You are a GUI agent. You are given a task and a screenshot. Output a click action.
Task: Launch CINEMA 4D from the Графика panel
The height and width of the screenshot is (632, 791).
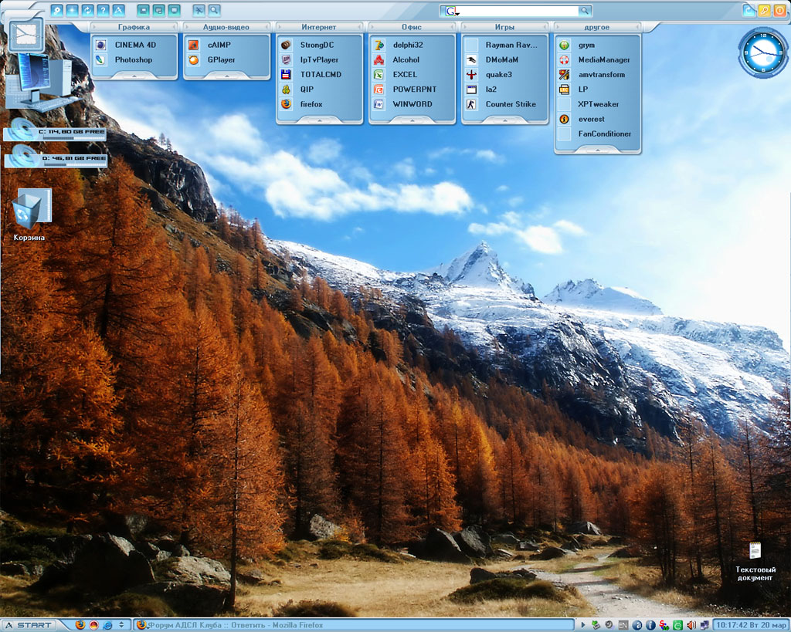[134, 45]
